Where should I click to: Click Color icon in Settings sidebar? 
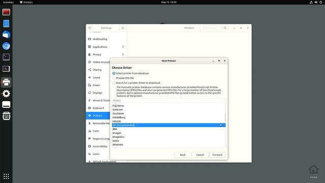pyautogui.click(x=89, y=131)
